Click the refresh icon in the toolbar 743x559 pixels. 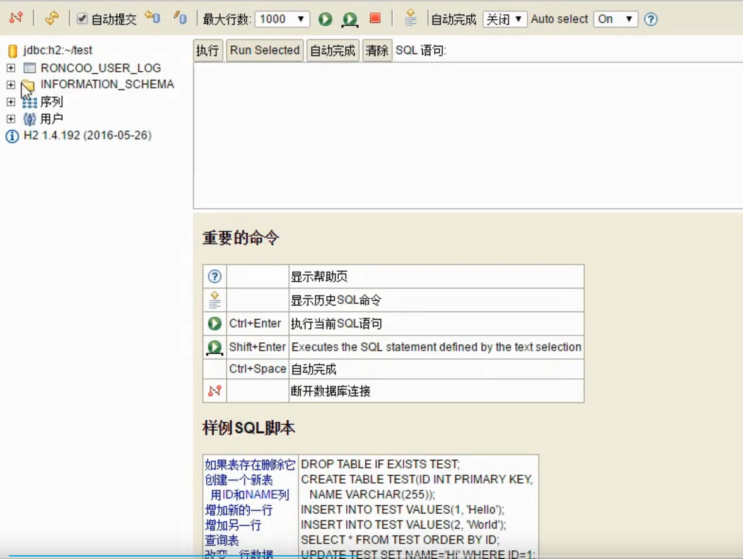click(52, 18)
